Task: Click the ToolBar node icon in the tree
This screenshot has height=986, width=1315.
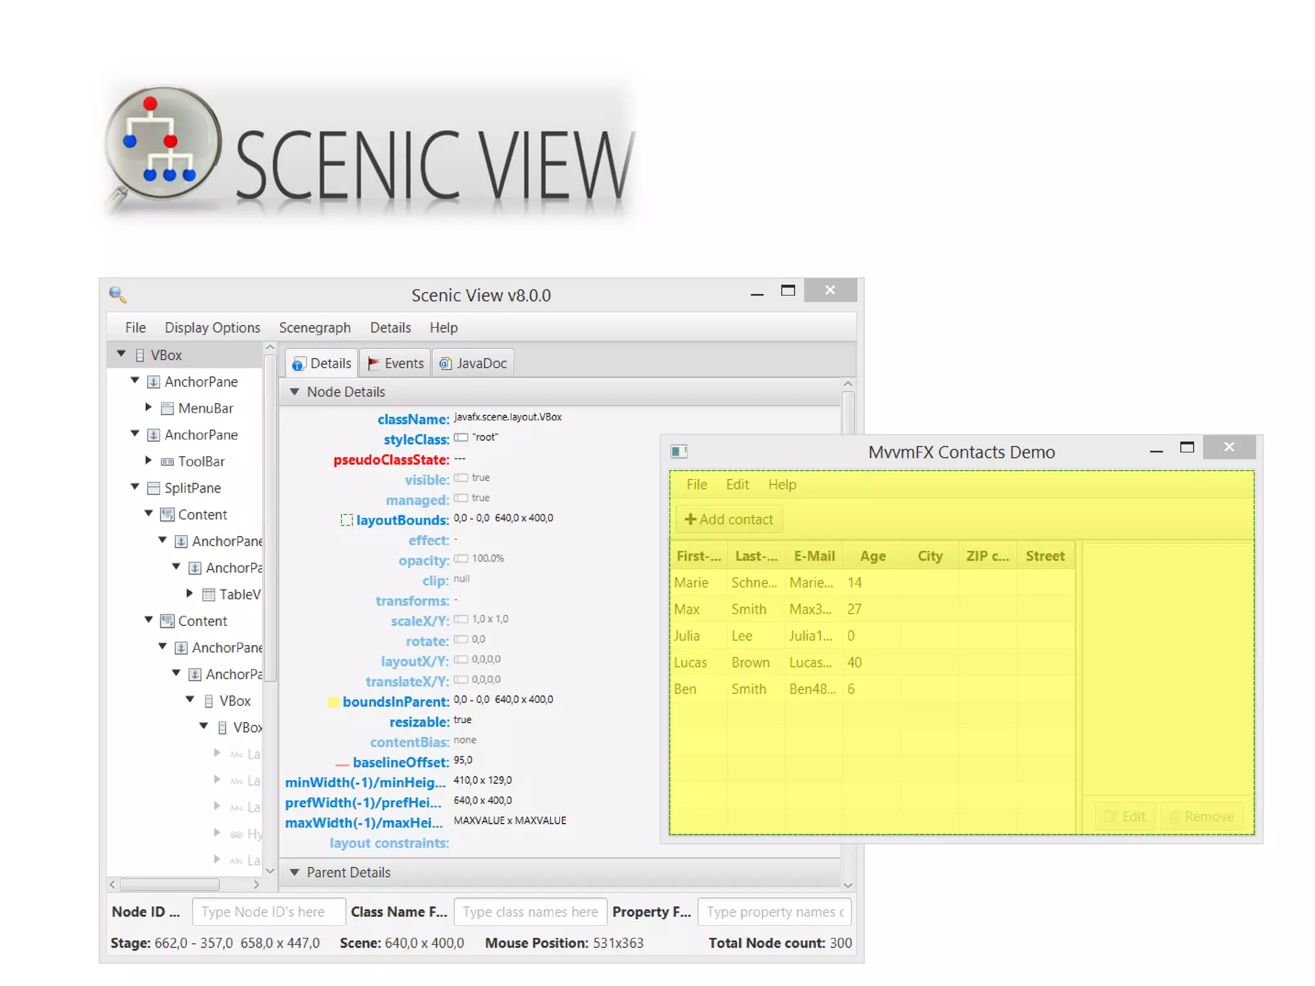Action: [x=167, y=462]
